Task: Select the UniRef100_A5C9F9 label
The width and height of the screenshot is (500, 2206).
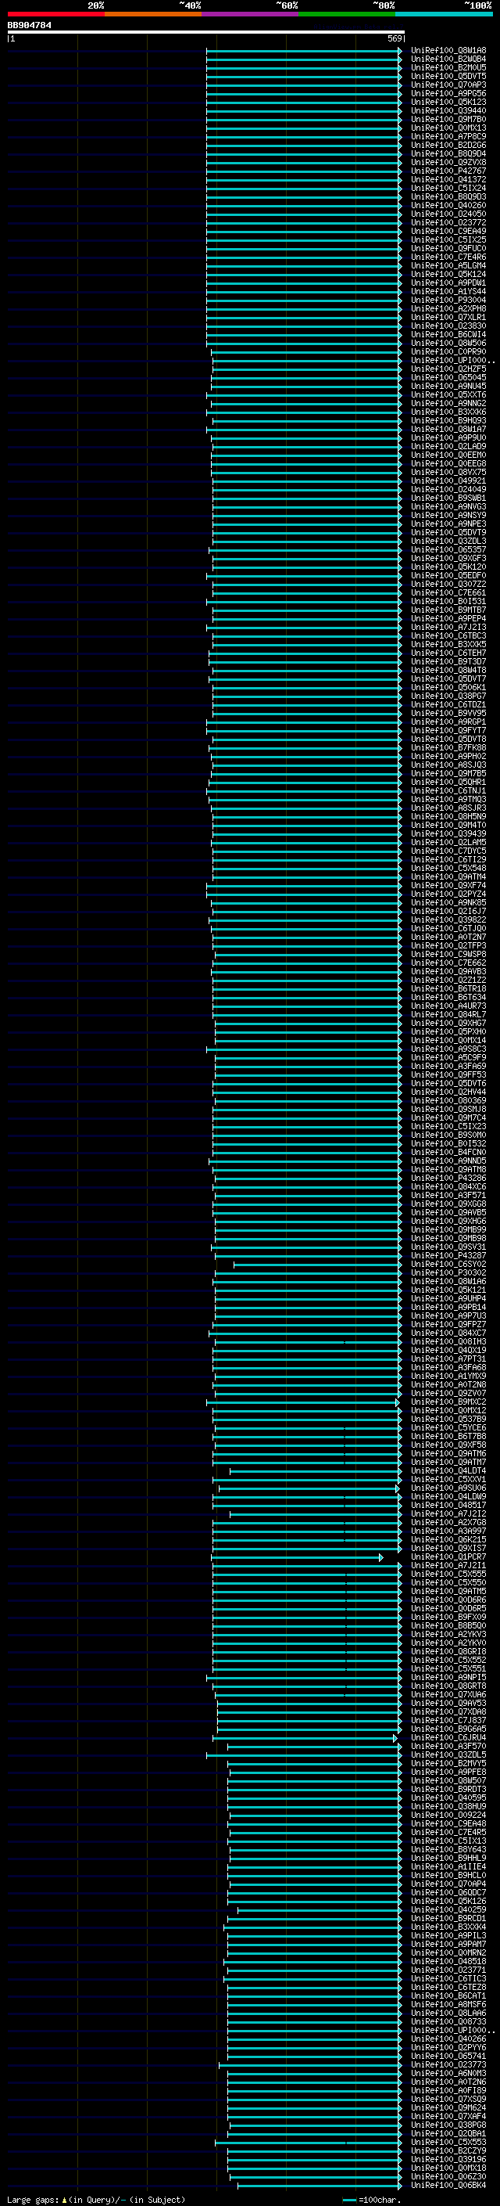Action: (448, 1058)
